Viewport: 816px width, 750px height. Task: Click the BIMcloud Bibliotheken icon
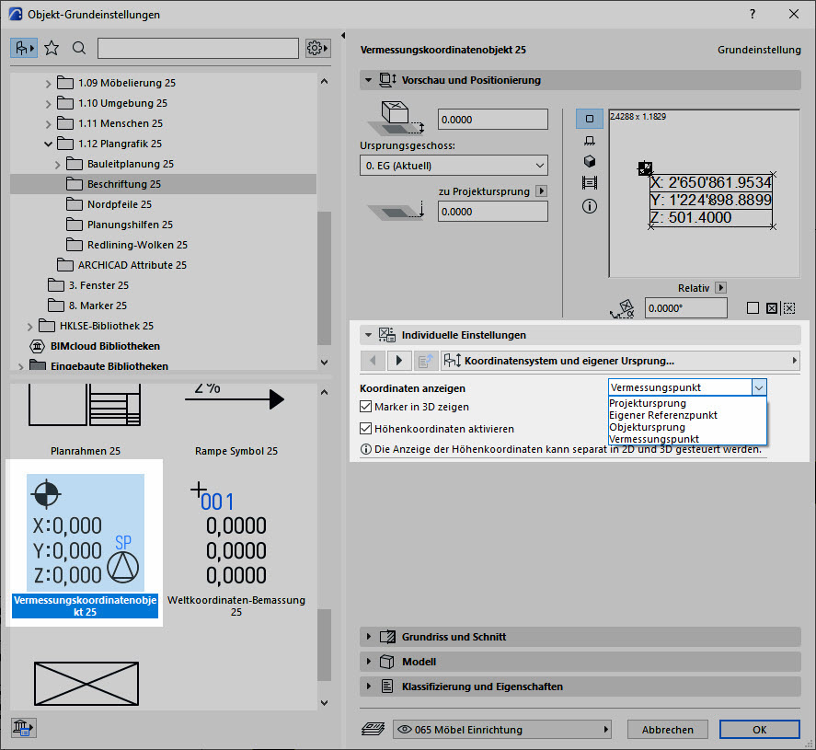(38, 346)
